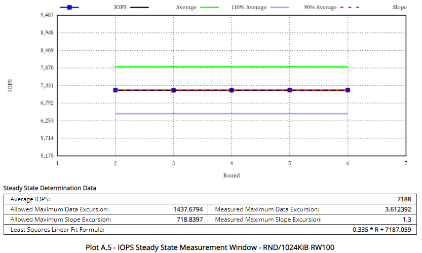This screenshot has height=253, width=422.
Task: Click the x-axis tick label 7
Action: pyautogui.click(x=406, y=163)
